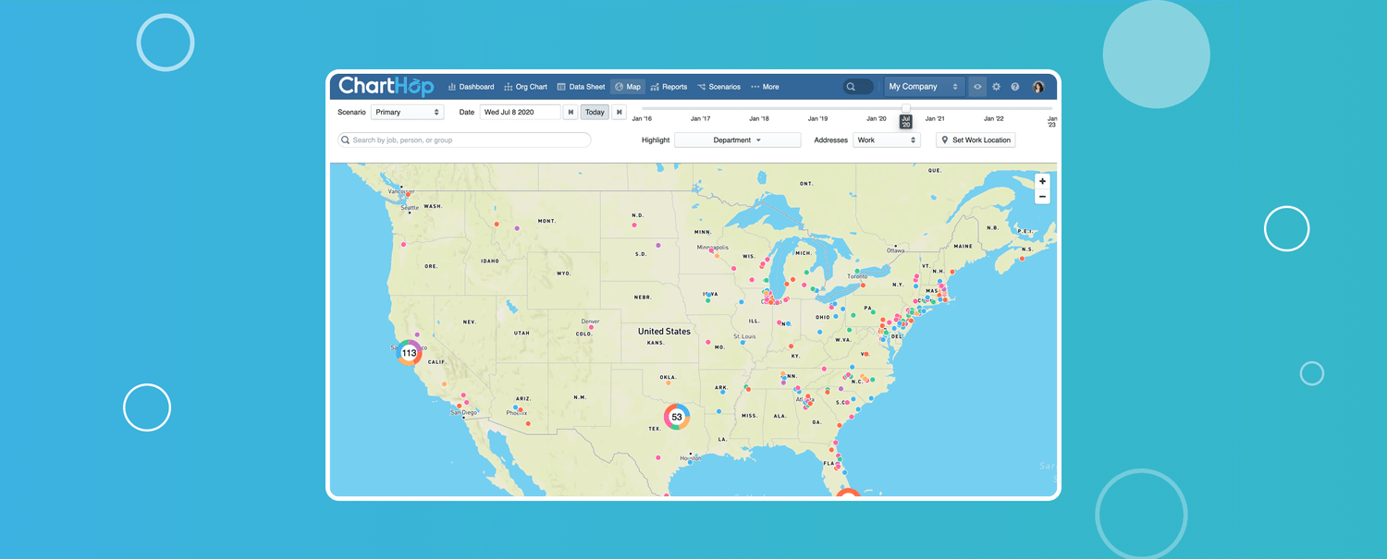Click the search magnifier in header
Image resolution: width=1387 pixels, height=559 pixels.
point(858,87)
